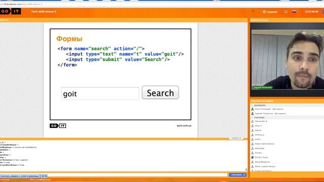
Task: Click the Tech skills lesson 2 title
Action: 44,12
